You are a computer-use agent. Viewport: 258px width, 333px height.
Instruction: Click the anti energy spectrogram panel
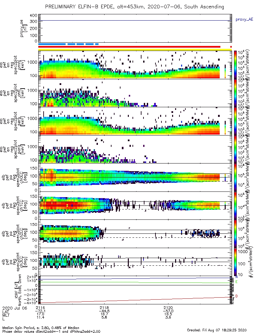tap(135, 93)
